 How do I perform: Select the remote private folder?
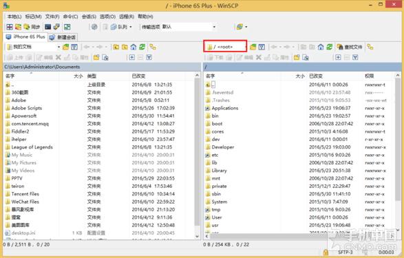[219, 186]
